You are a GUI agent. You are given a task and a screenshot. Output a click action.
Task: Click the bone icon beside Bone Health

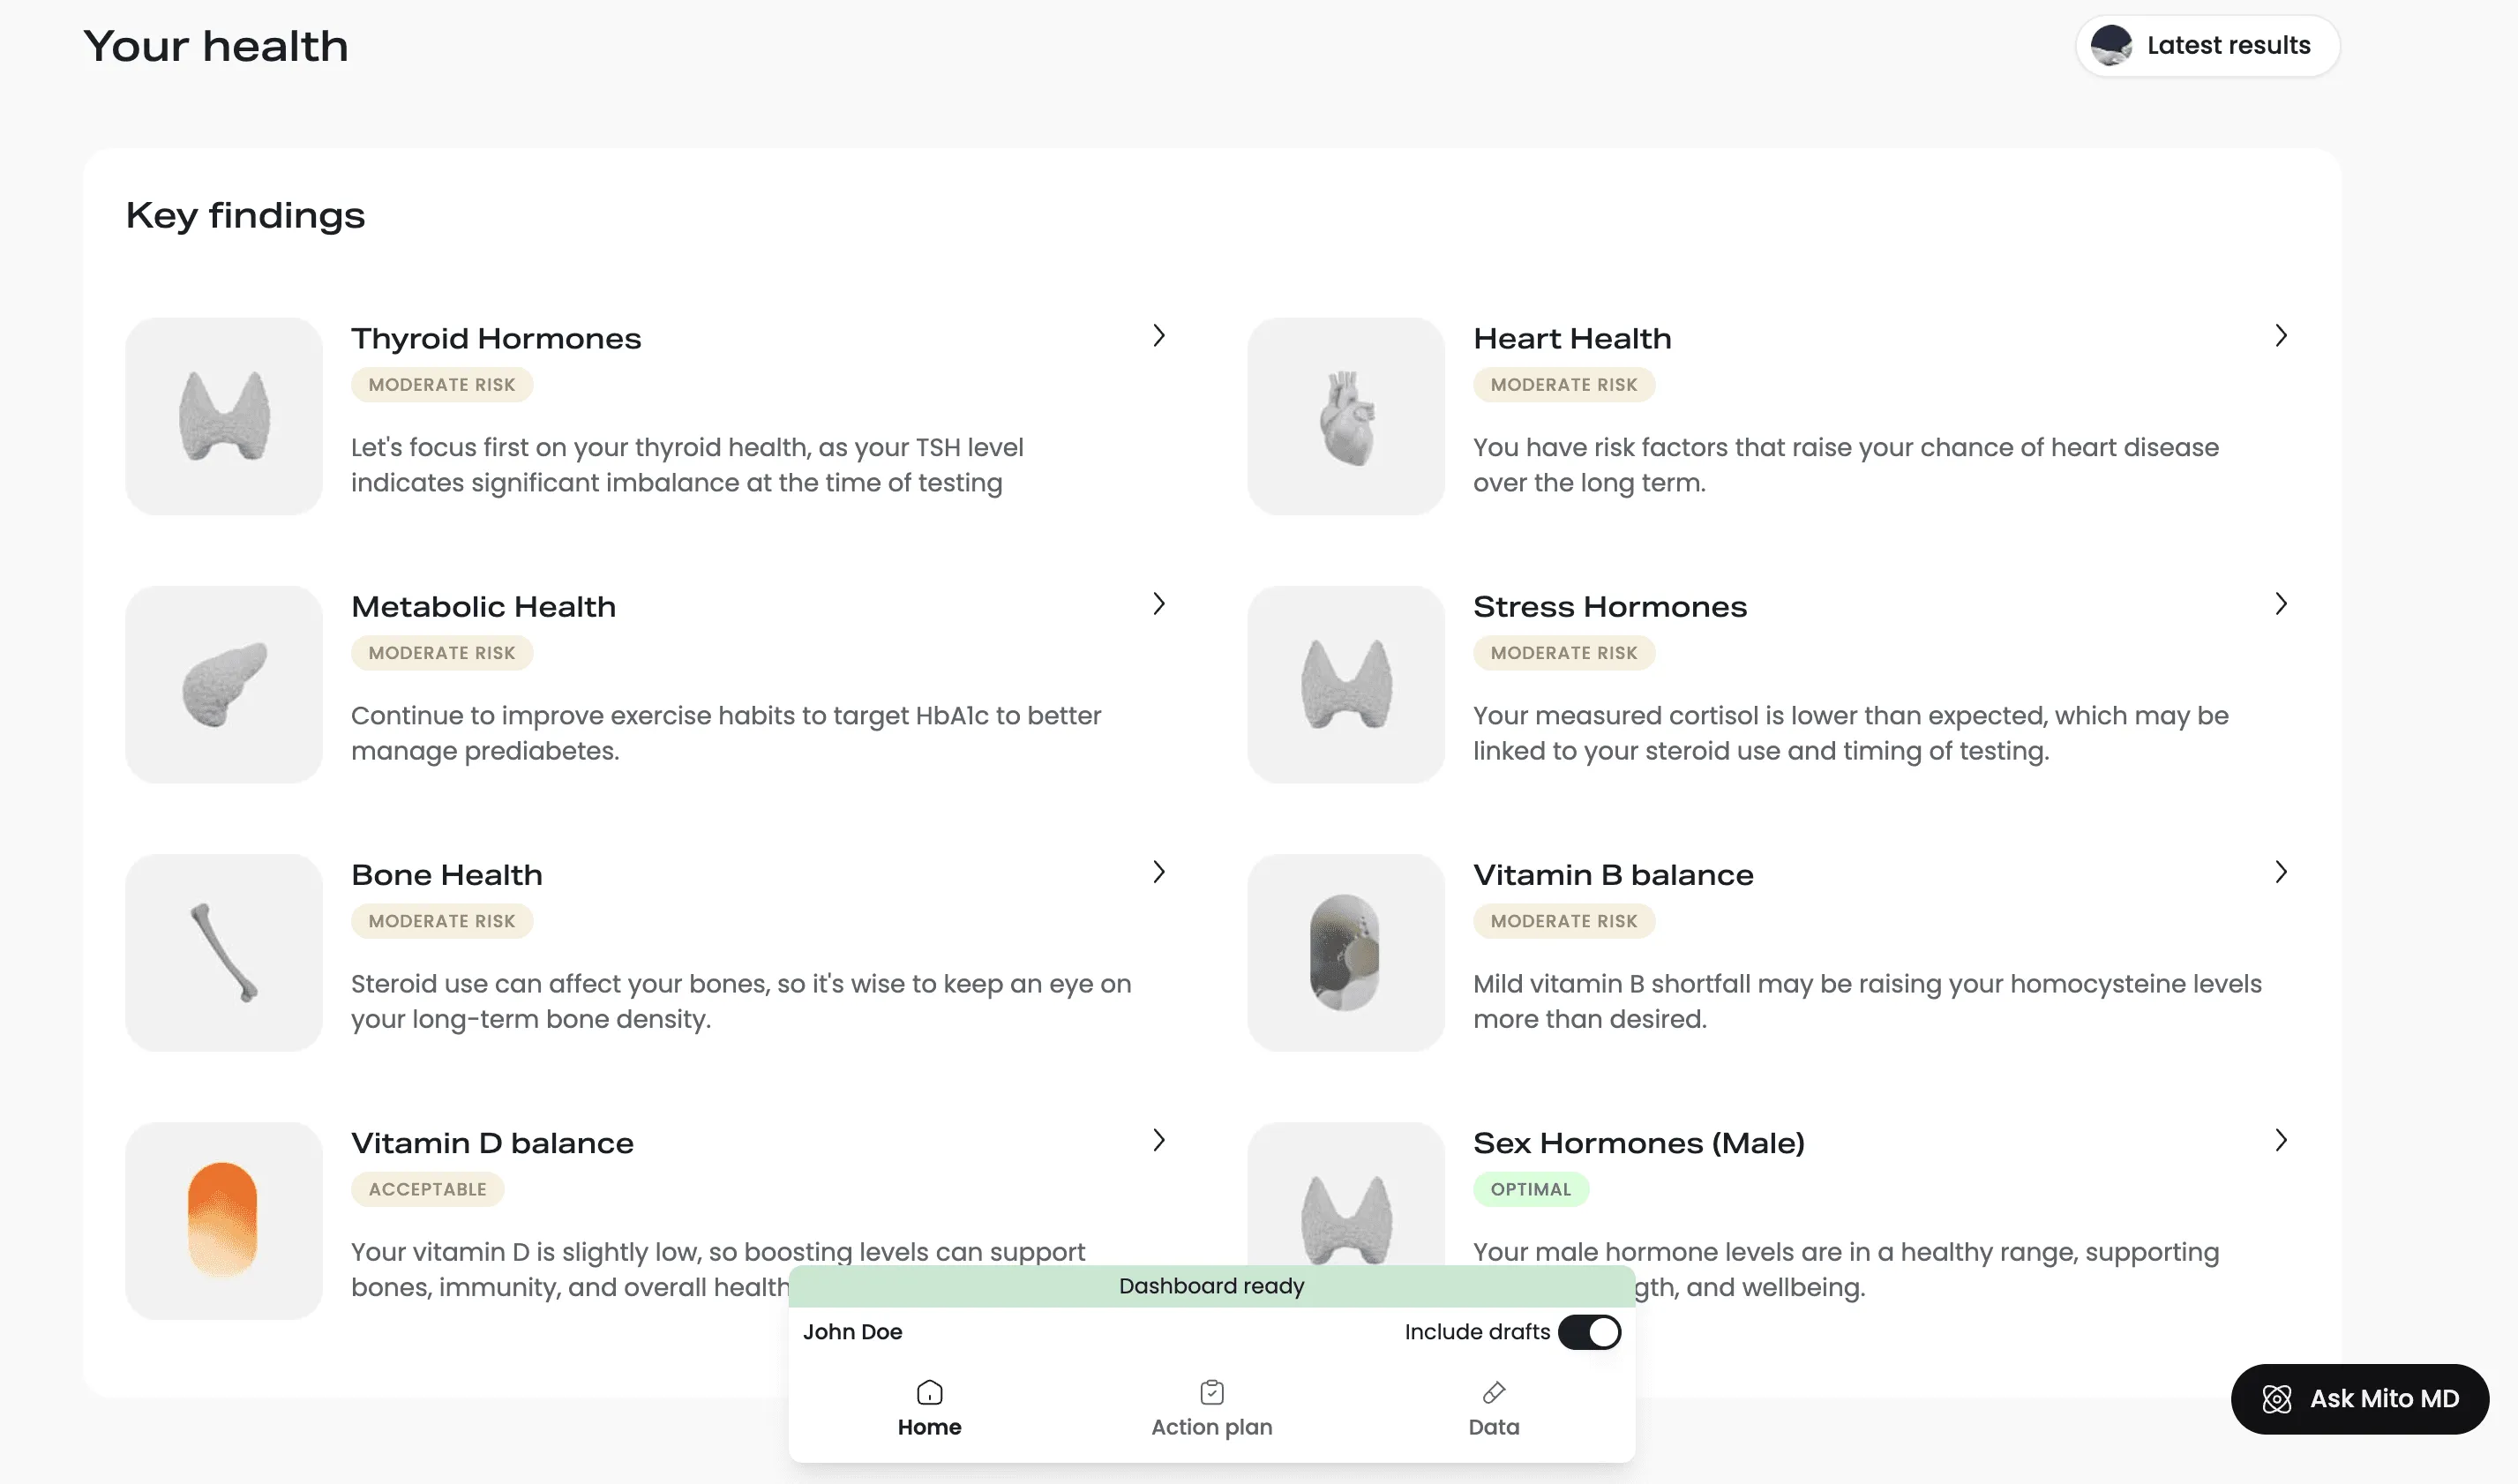click(x=222, y=953)
